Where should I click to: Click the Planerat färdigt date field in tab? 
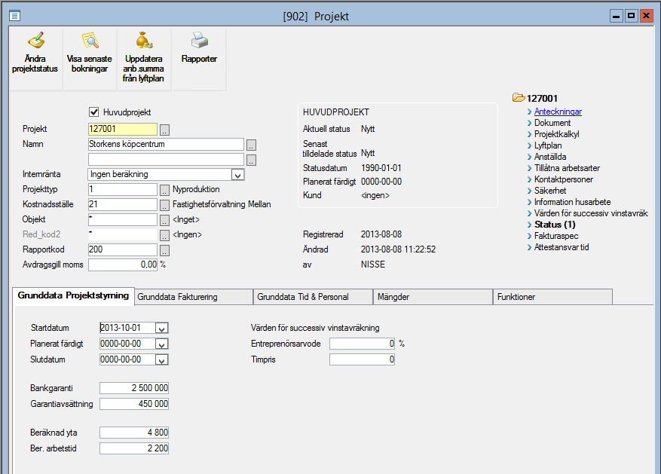click(127, 344)
